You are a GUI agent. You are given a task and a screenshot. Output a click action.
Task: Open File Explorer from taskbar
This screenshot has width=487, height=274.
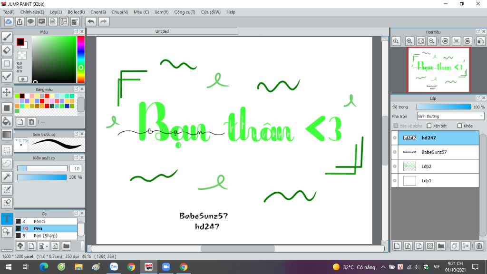tap(78, 267)
